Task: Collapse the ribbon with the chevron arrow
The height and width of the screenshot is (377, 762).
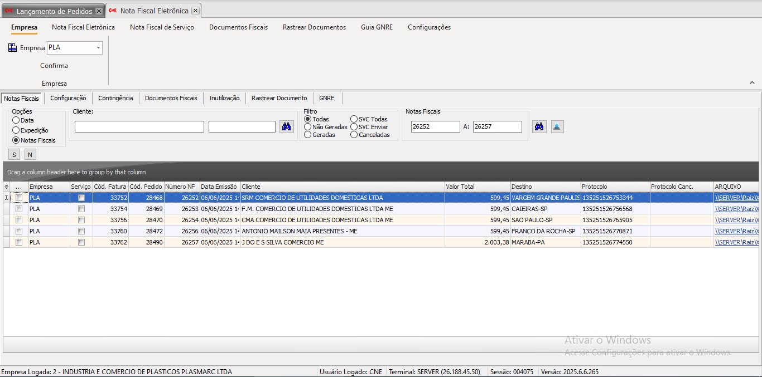Action: click(x=752, y=82)
